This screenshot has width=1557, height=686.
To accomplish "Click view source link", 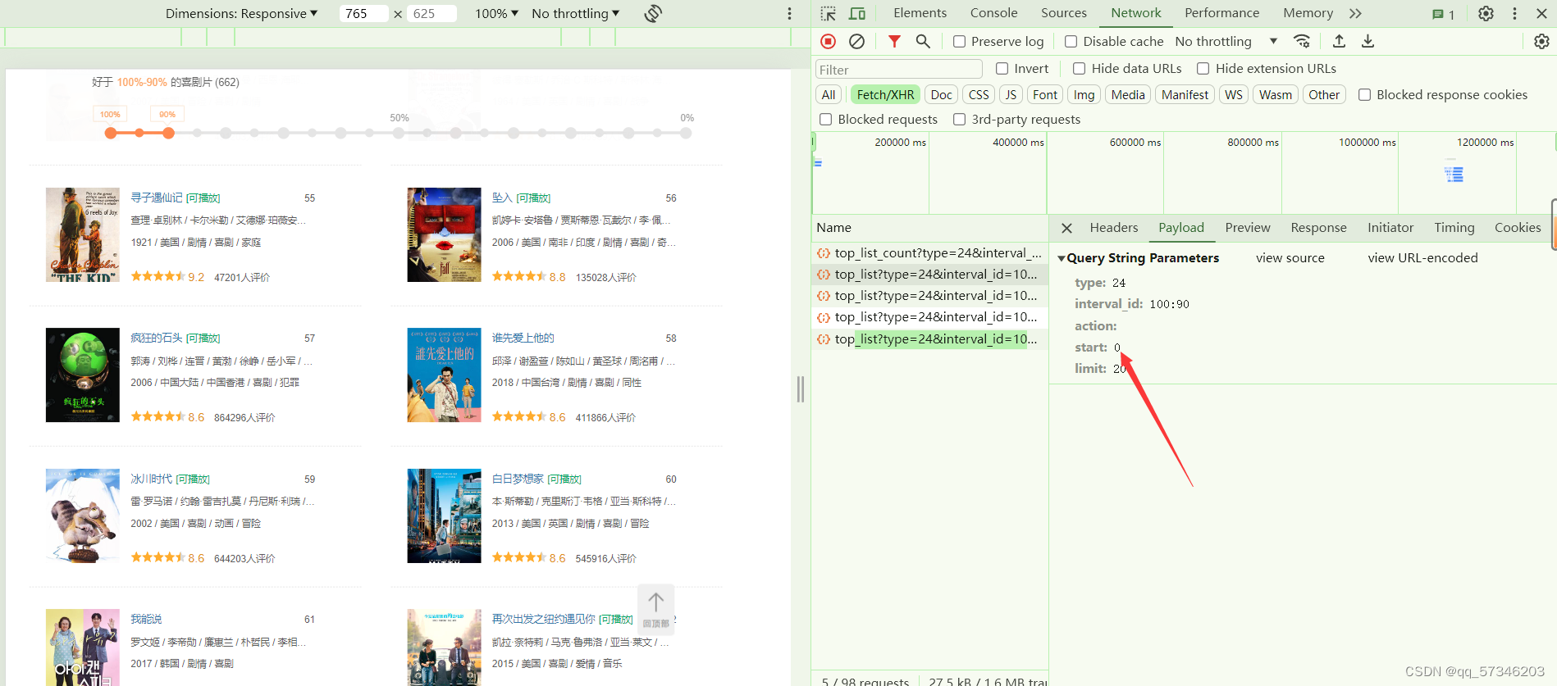I will pos(1290,258).
